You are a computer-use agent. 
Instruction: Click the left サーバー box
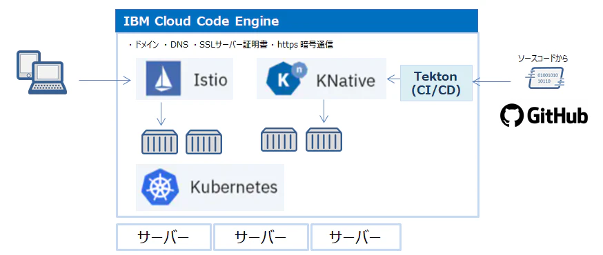pos(164,237)
